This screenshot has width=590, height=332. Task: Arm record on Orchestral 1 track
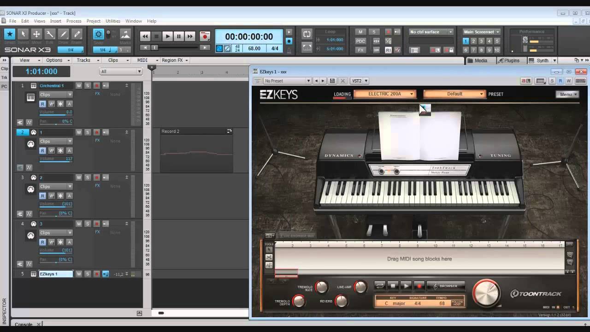(x=97, y=86)
